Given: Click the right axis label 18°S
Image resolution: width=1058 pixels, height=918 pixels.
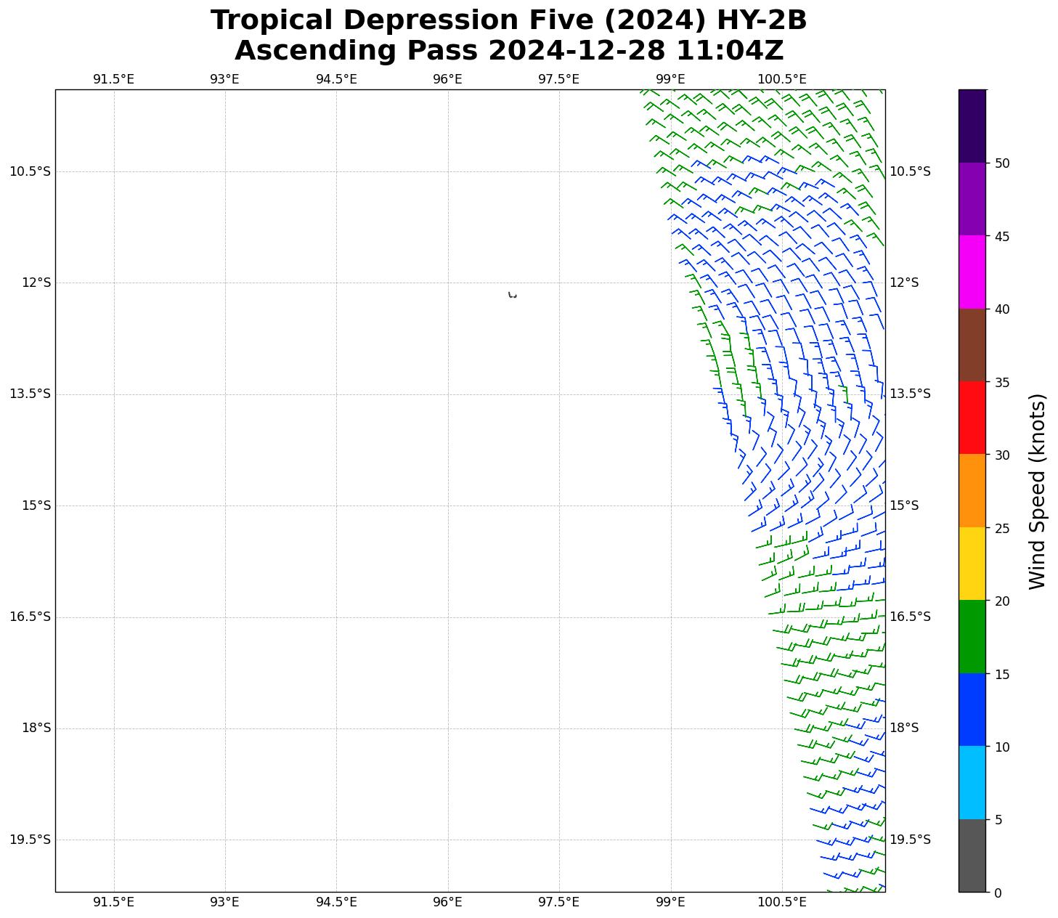Looking at the screenshot, I should (904, 728).
